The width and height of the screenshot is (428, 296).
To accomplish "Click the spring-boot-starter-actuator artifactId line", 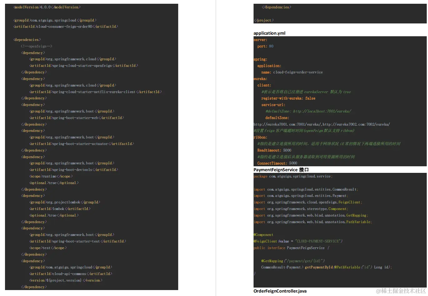I will tap(82, 144).
